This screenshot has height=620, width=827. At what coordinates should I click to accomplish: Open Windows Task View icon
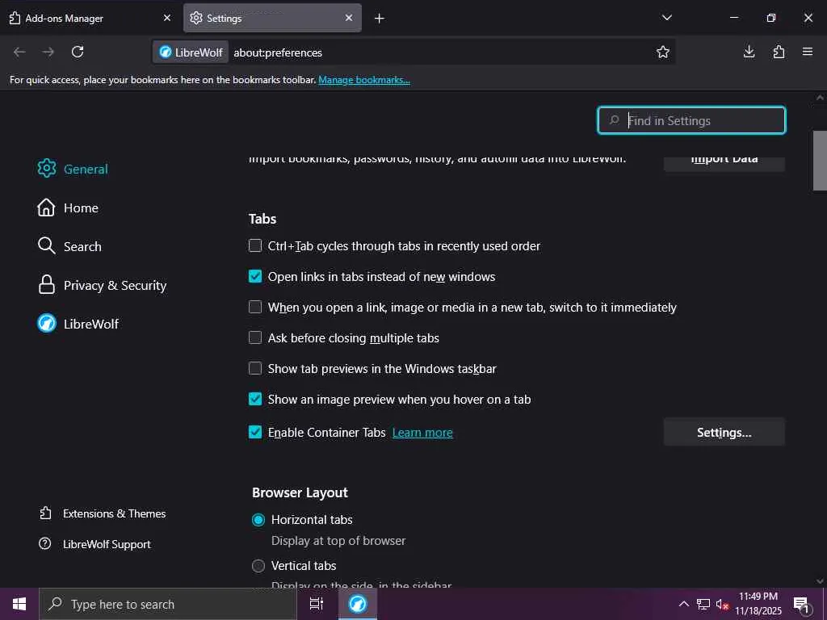[x=317, y=604]
